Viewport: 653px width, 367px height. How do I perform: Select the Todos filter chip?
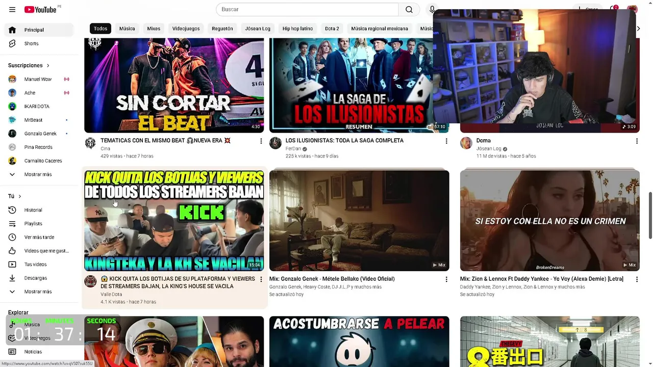(x=101, y=29)
